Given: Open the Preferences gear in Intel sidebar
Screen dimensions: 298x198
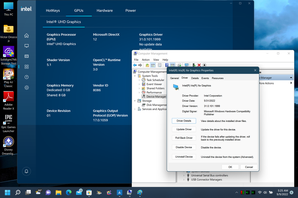Looking at the screenshot, I should (x=27, y=87).
